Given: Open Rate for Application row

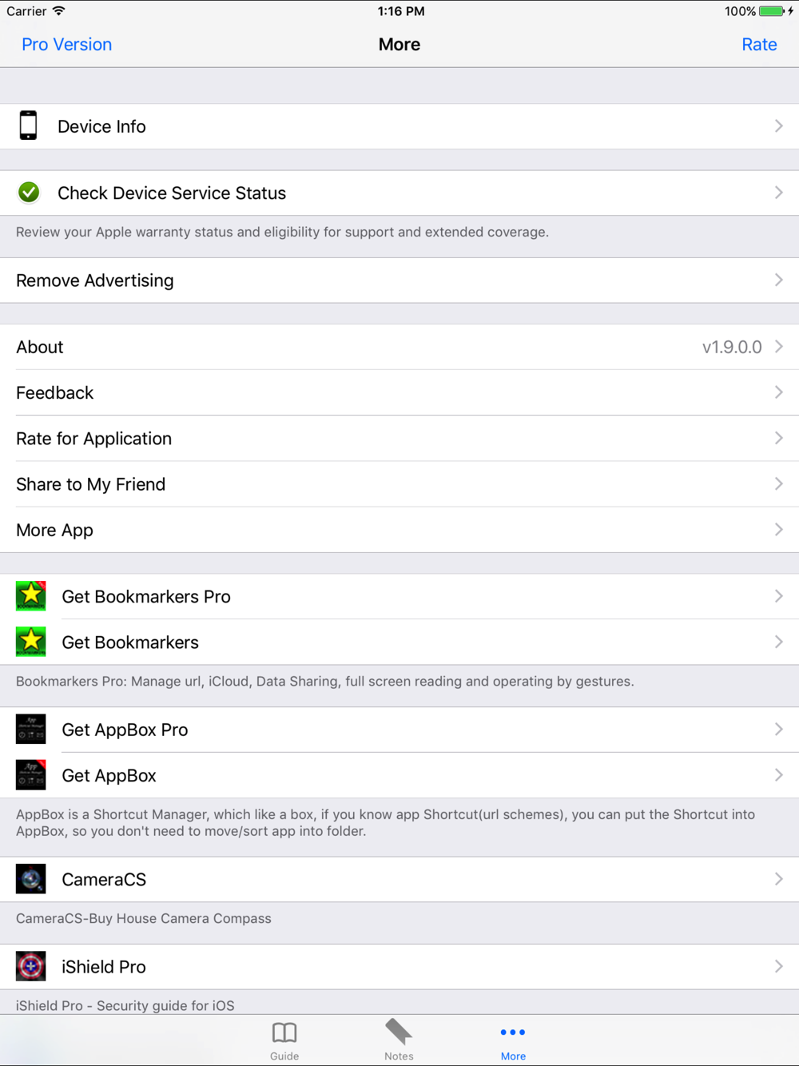Looking at the screenshot, I should coord(399,438).
